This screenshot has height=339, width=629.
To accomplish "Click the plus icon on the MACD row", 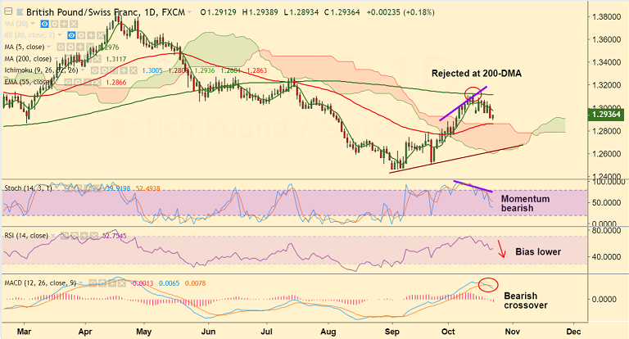I will [112, 283].
